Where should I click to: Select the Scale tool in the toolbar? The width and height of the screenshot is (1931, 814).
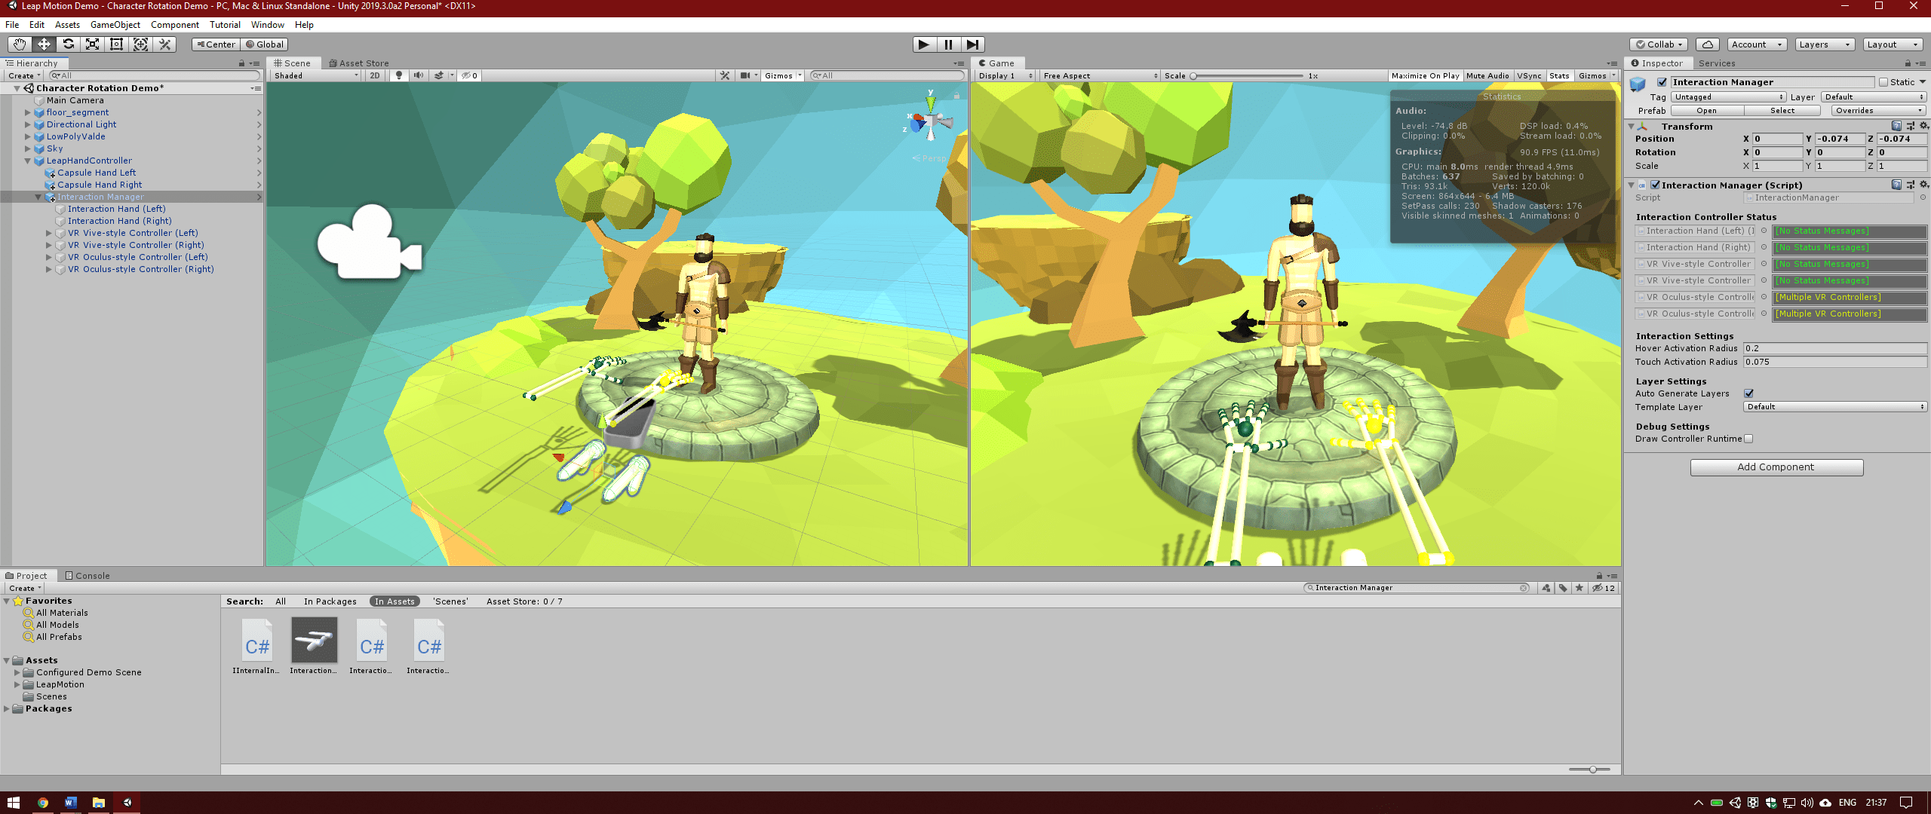coord(92,44)
